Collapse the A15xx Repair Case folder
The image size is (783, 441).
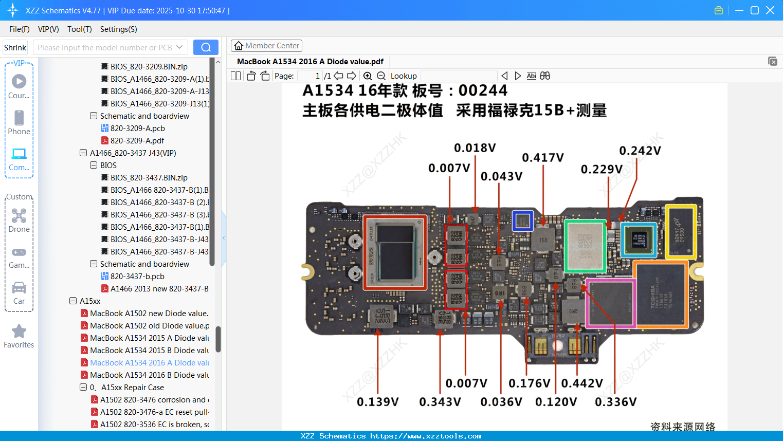(83, 387)
